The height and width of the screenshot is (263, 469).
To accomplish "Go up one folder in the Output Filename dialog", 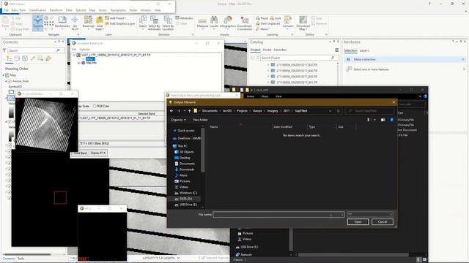I will [189, 111].
